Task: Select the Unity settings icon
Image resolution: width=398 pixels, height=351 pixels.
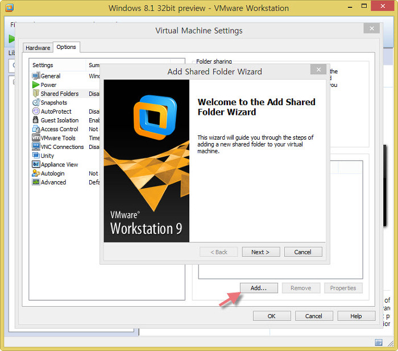Action: (x=36, y=156)
